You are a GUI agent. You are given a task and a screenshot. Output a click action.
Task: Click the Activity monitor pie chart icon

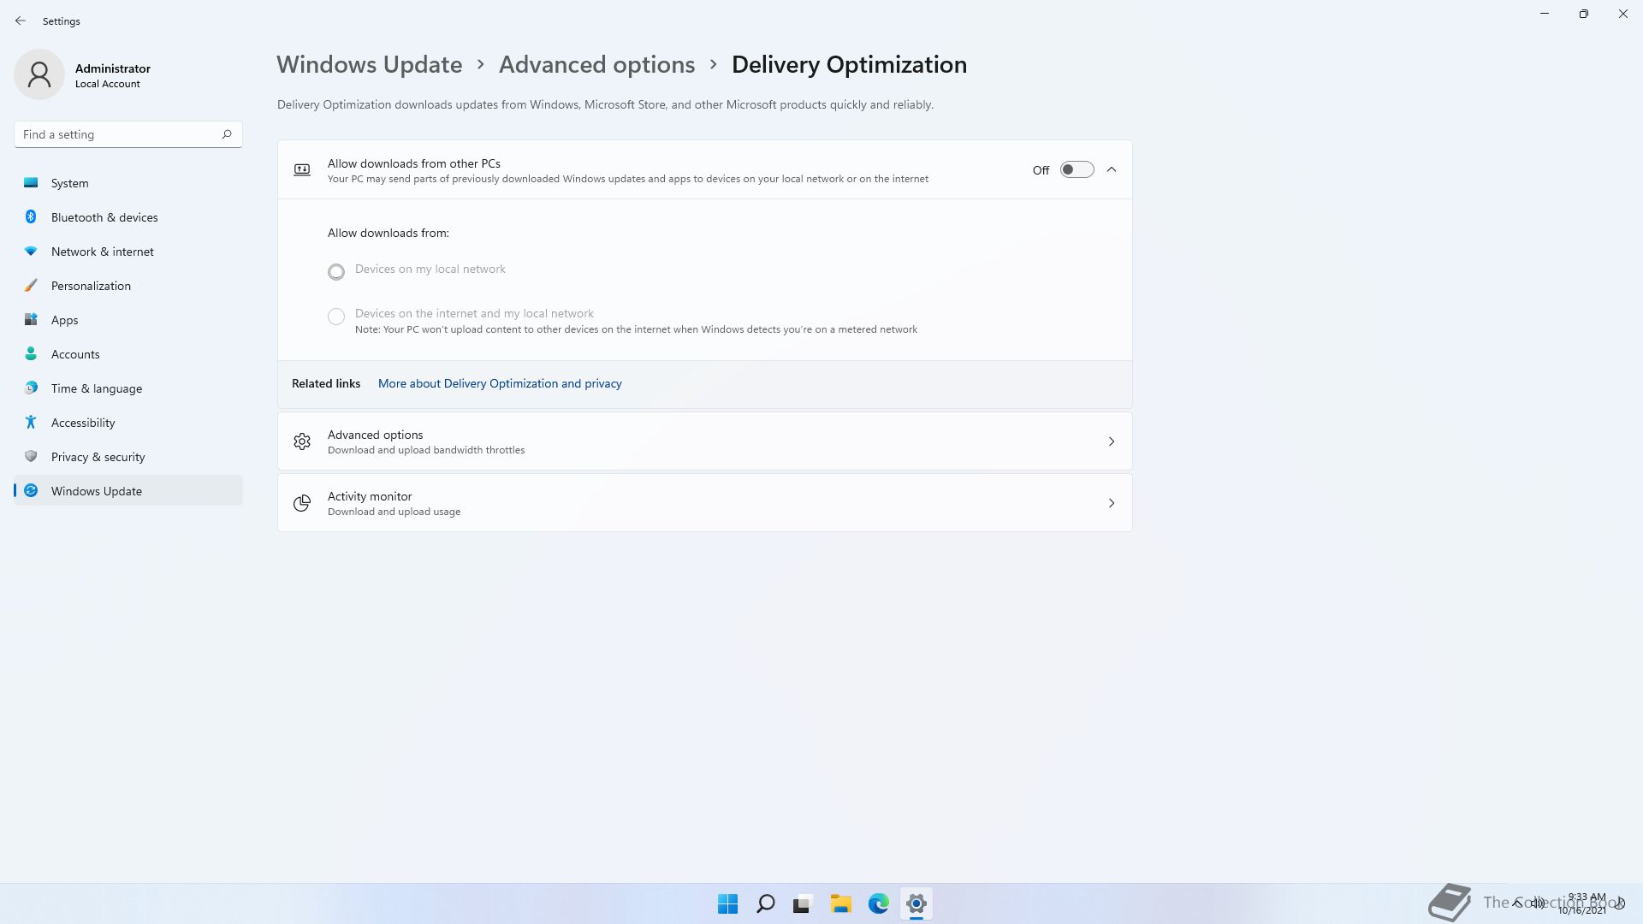tap(302, 503)
